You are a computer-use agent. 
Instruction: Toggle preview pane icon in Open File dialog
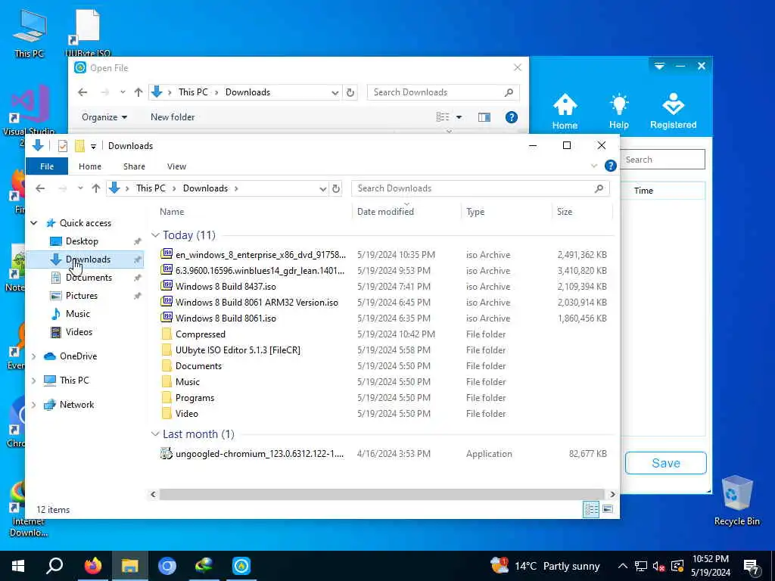point(484,117)
